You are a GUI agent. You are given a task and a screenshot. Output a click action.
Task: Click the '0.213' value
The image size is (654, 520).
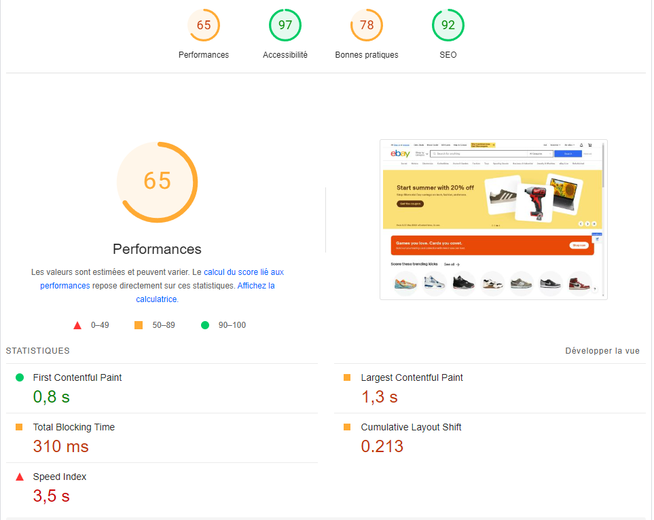(x=382, y=446)
